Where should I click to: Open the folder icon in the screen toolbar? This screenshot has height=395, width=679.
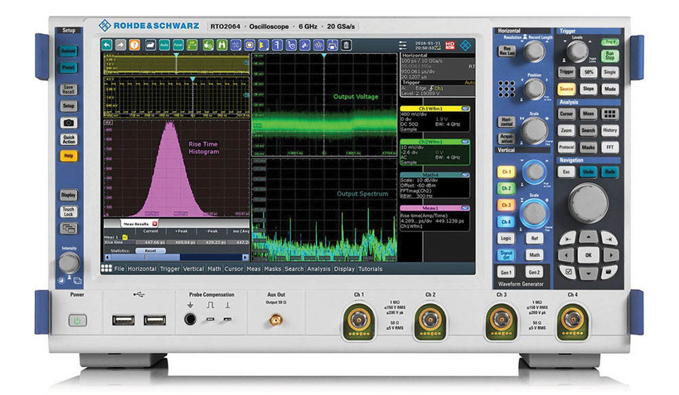click(150, 45)
